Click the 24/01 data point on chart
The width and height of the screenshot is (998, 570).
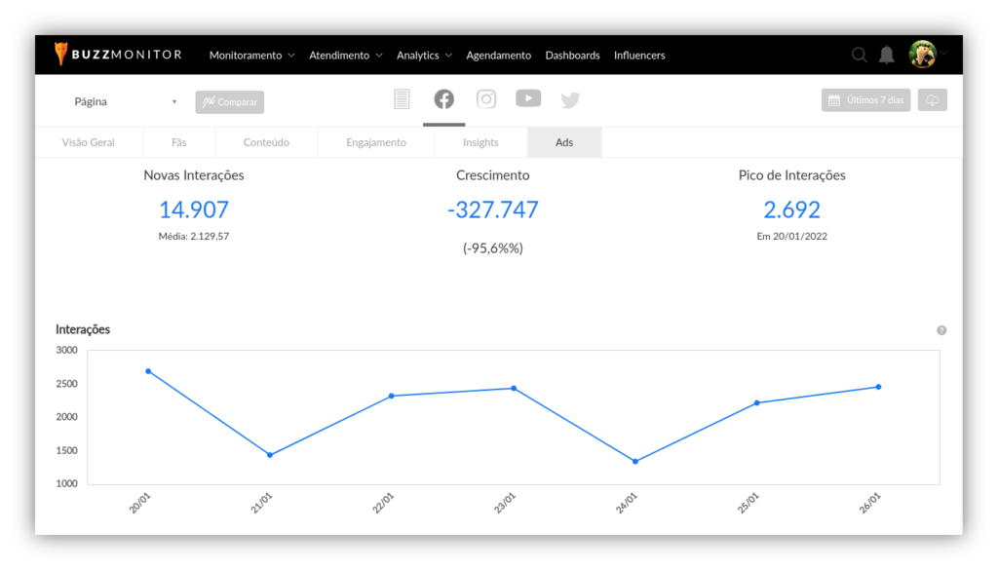point(635,462)
